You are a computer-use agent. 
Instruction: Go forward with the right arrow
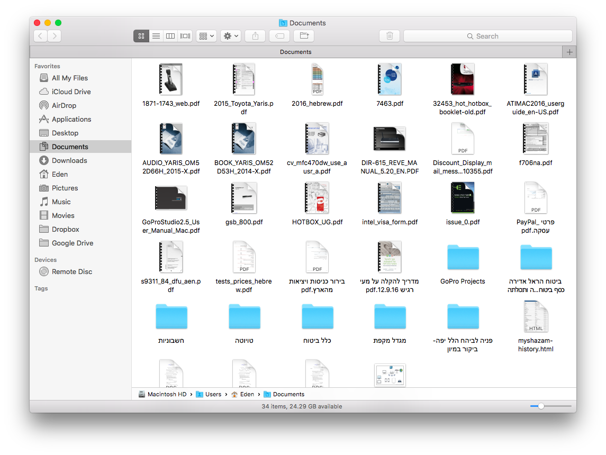pos(55,36)
